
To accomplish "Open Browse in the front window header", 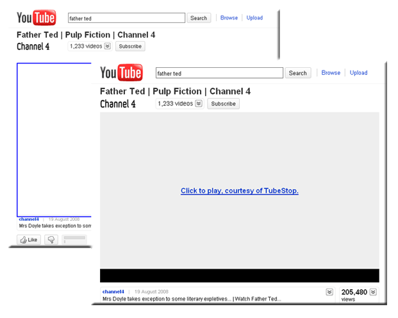I will tap(331, 73).
